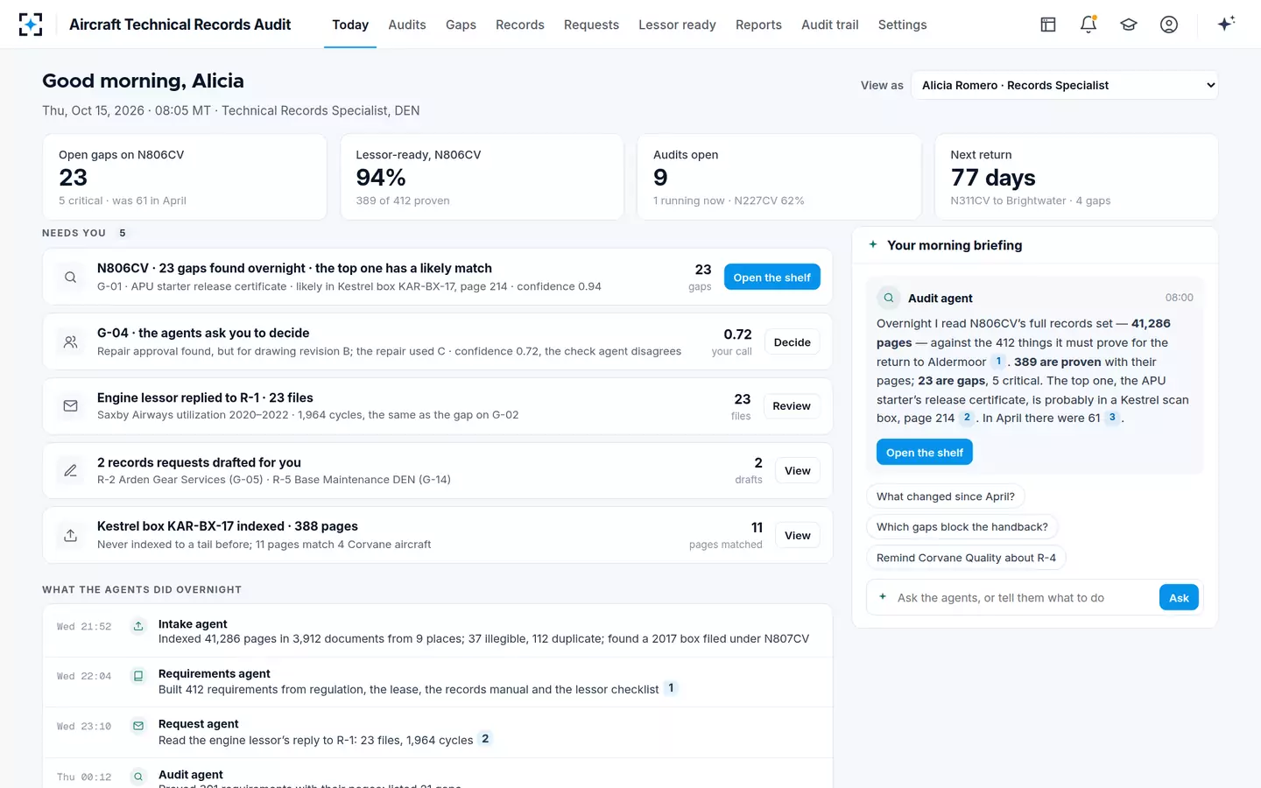Choose "Remind Corvane Quality about R-4" suggestion
Viewport: 1261px width, 788px height.
pos(966,558)
